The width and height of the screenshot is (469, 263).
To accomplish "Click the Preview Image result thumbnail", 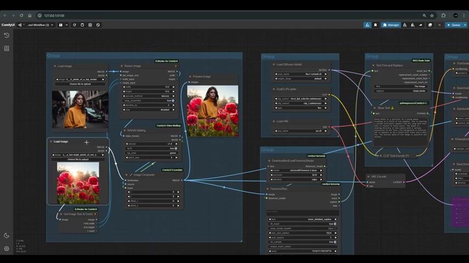I will [x=213, y=111].
